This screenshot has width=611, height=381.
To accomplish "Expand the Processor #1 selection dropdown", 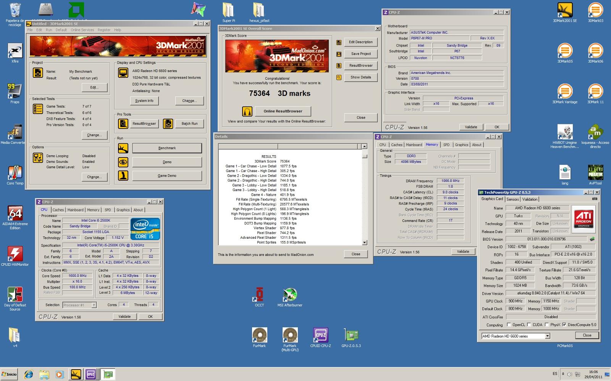I will [x=94, y=305].
